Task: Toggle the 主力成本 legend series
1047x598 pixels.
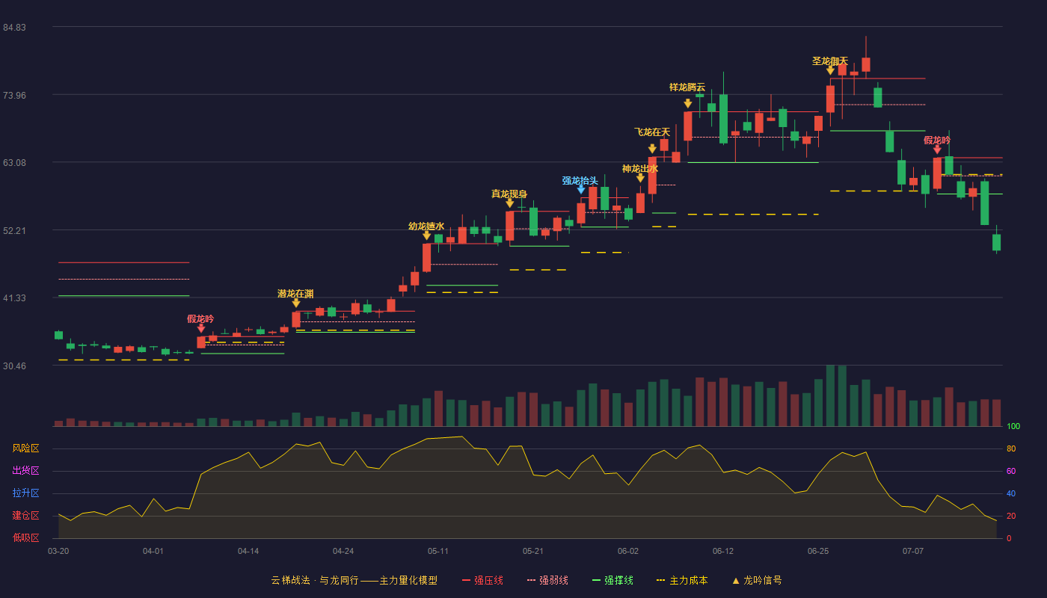Action: point(681,580)
